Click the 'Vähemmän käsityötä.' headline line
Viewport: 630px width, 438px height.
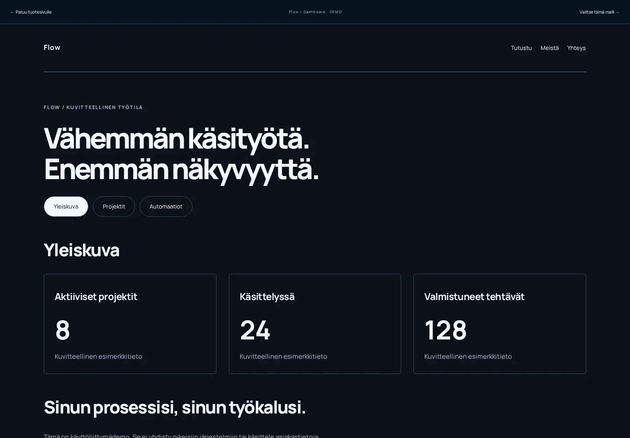(176, 139)
